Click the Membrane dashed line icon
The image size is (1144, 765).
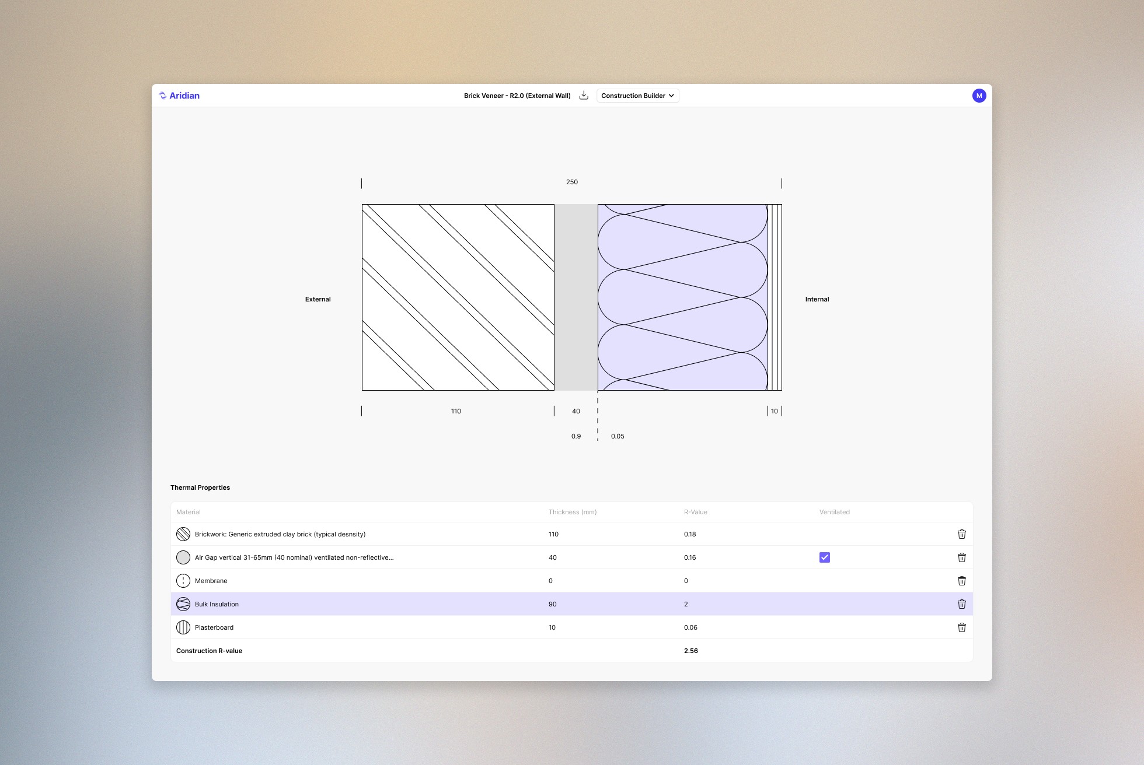coord(183,581)
